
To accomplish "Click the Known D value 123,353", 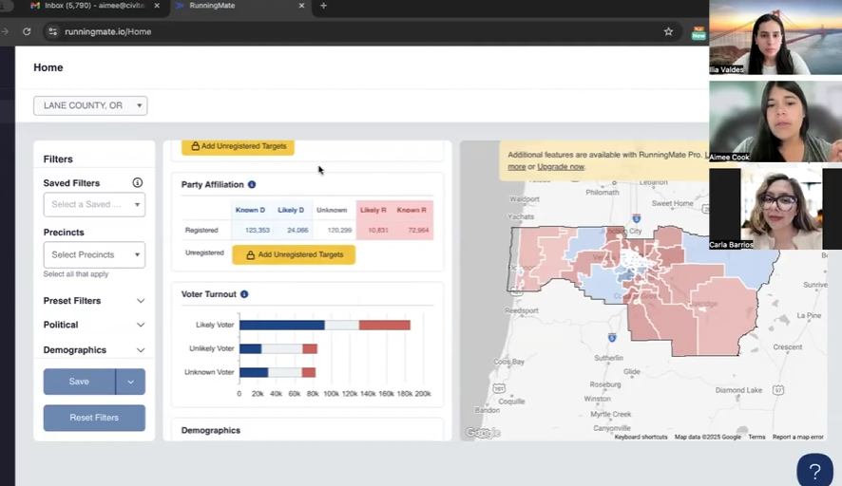I will tap(258, 230).
